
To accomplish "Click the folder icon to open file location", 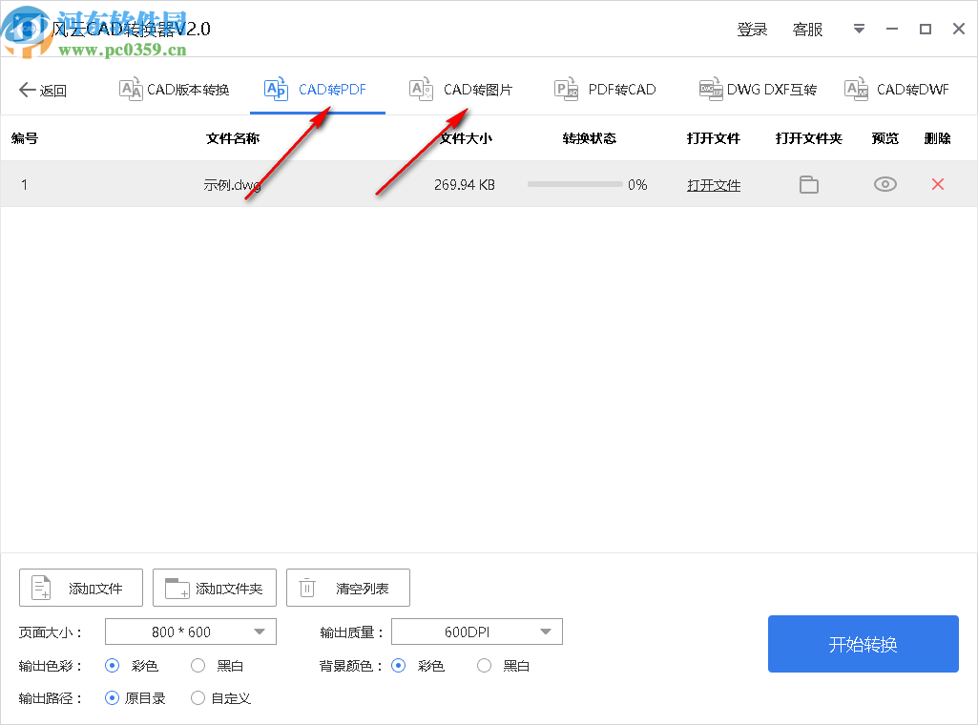I will click(x=808, y=184).
